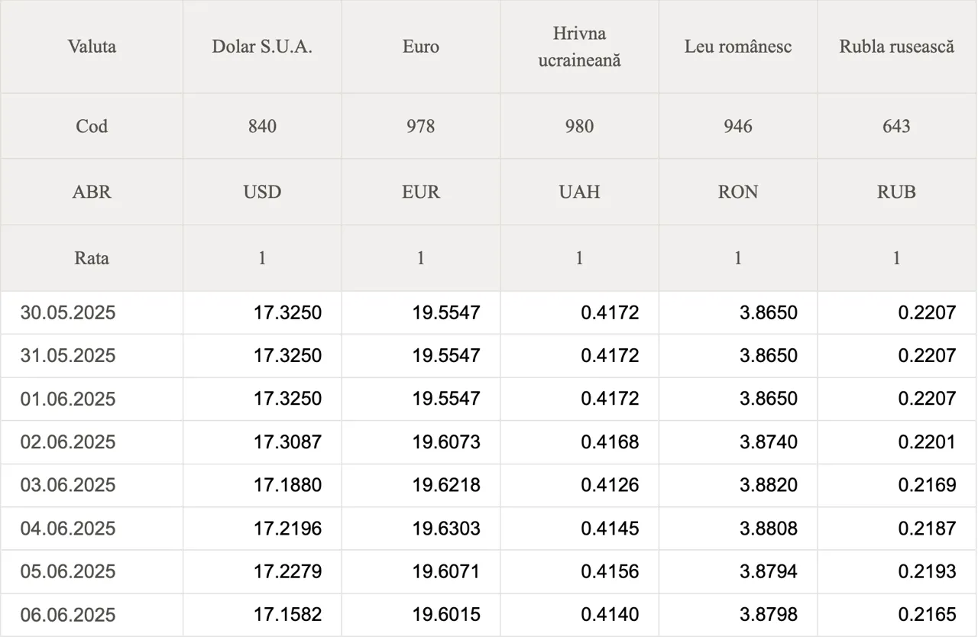Select the EUR abbreviation cell
Viewport: 978px width, 637px height.
tap(421, 192)
